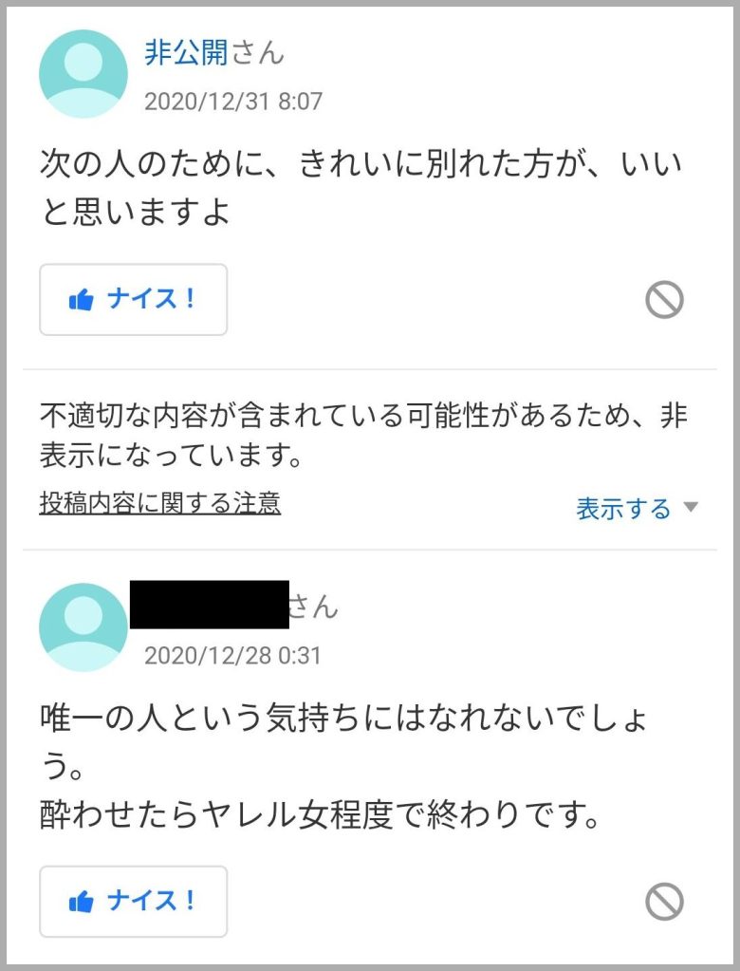The image size is (740, 971).
Task: Select the answer line starting with 唯一の人
Action: (x=343, y=719)
